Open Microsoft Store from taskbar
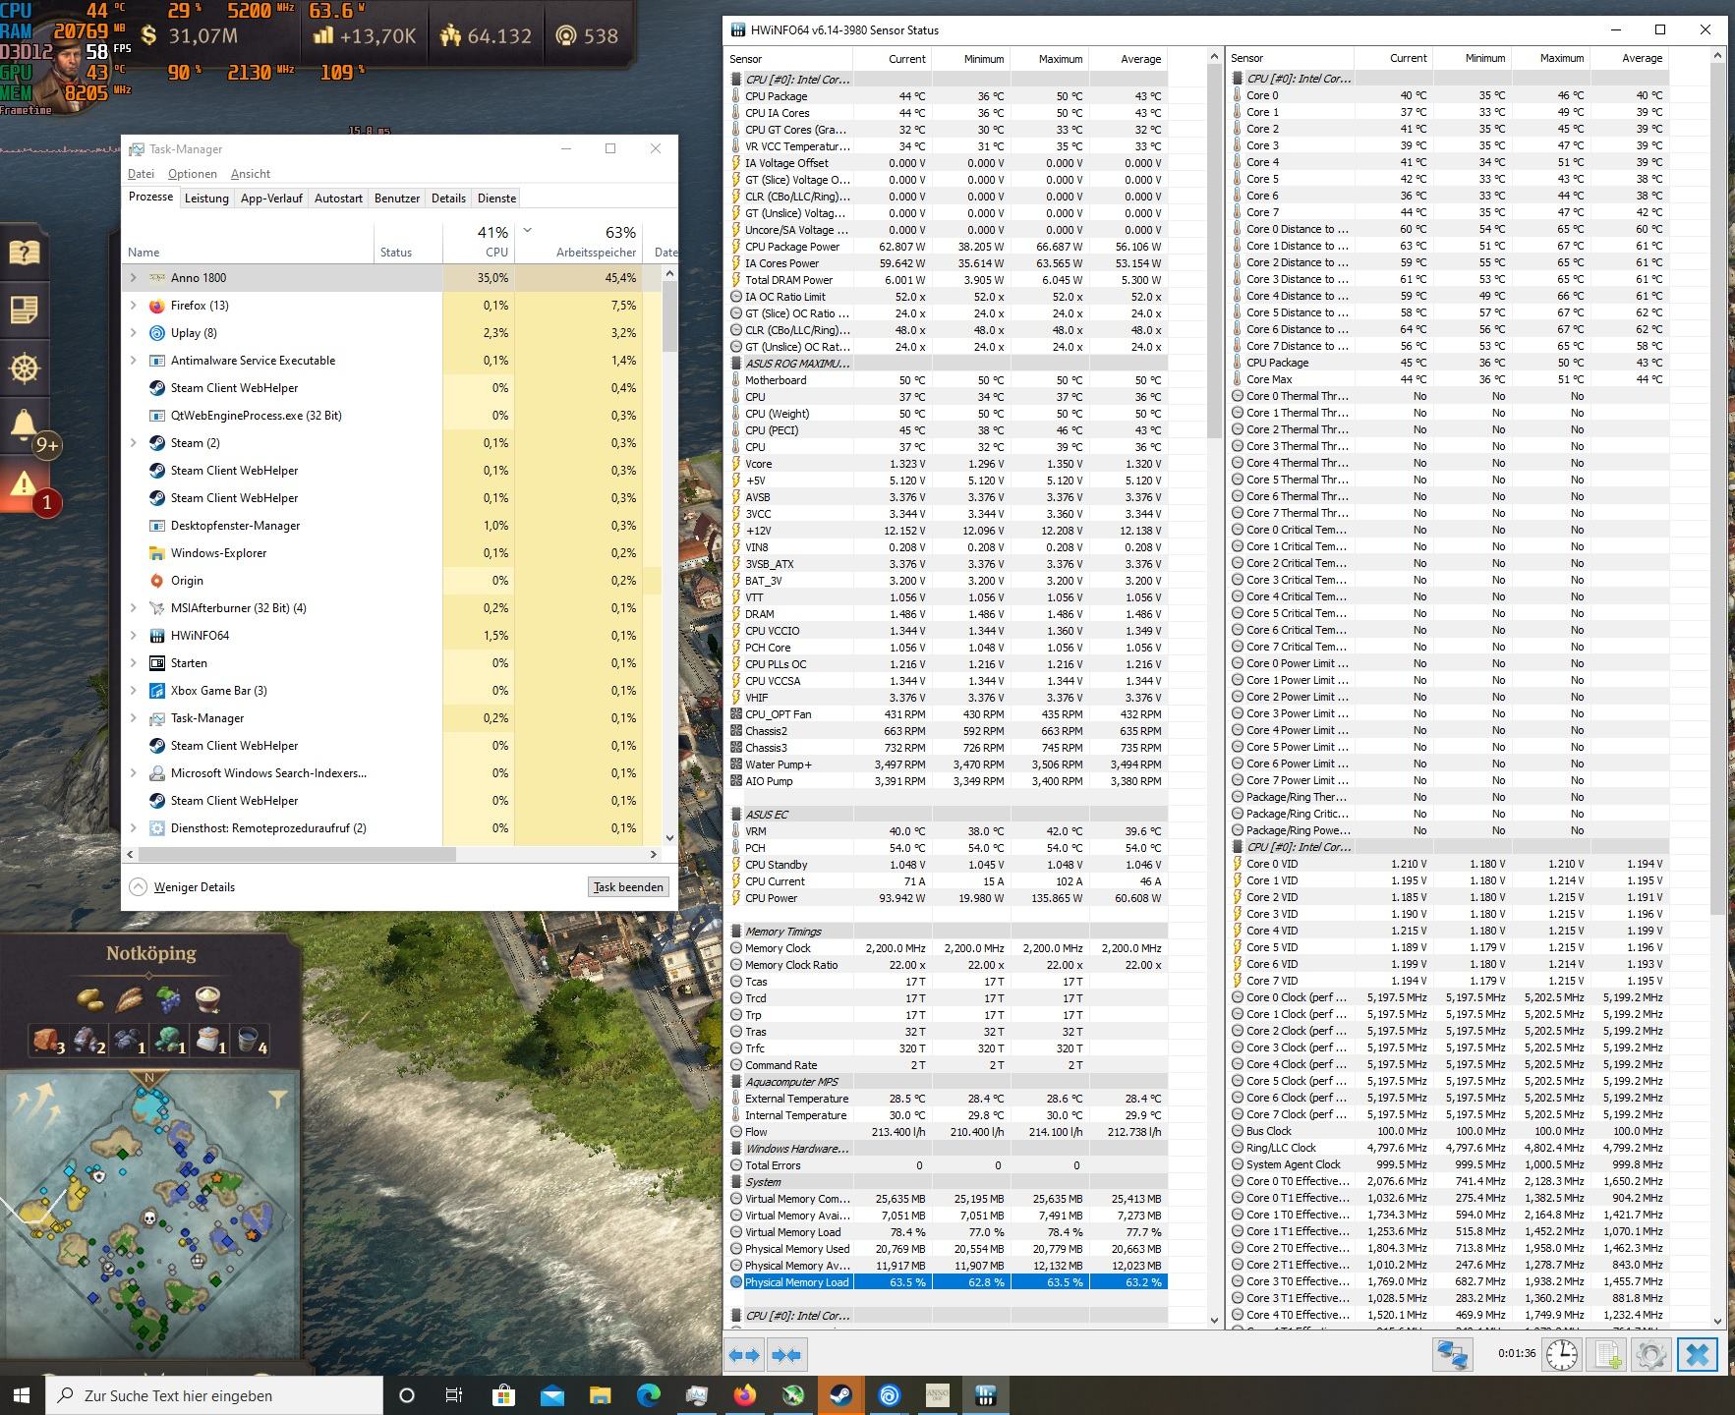The height and width of the screenshot is (1415, 1735). (503, 1395)
